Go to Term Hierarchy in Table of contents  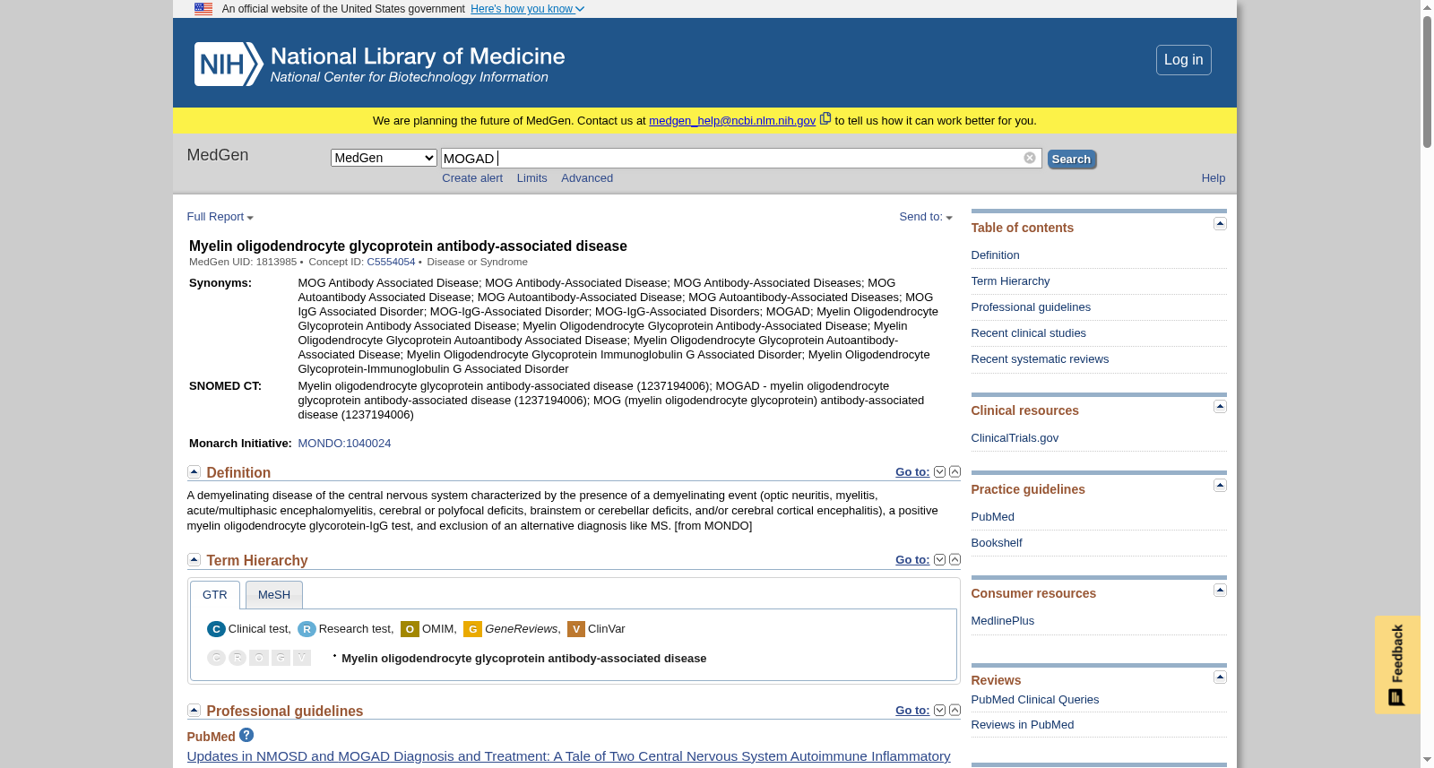coord(1010,281)
